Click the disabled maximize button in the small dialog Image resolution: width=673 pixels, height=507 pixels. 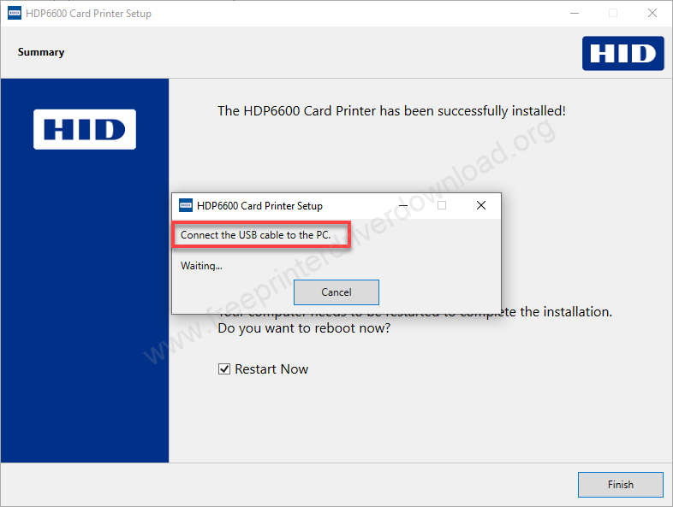(442, 206)
